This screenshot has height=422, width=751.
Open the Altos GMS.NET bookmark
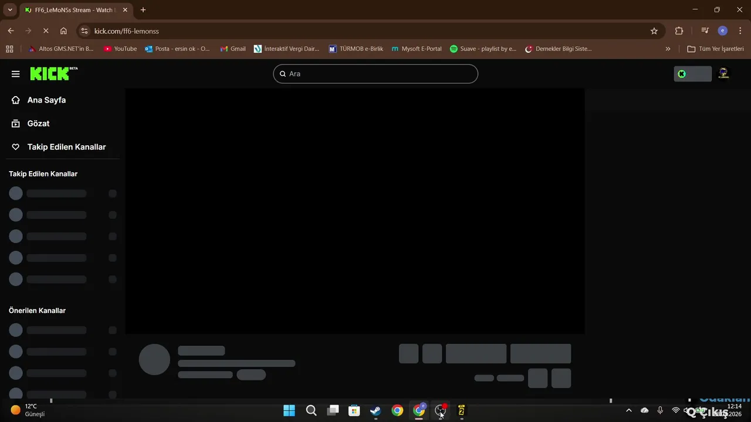61,49
